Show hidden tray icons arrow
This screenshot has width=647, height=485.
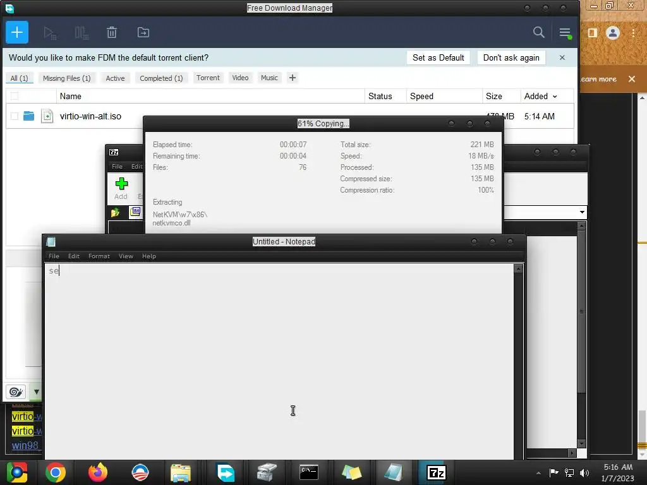[538, 472]
